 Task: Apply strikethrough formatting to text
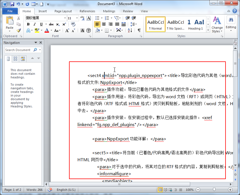(51, 24)
